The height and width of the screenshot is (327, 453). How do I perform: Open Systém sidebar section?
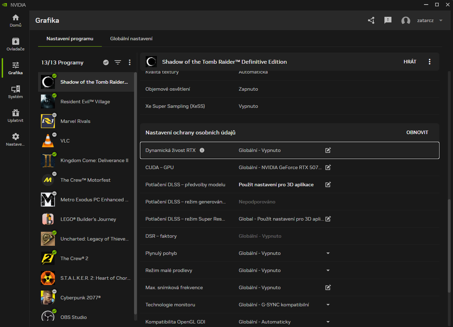(x=15, y=92)
